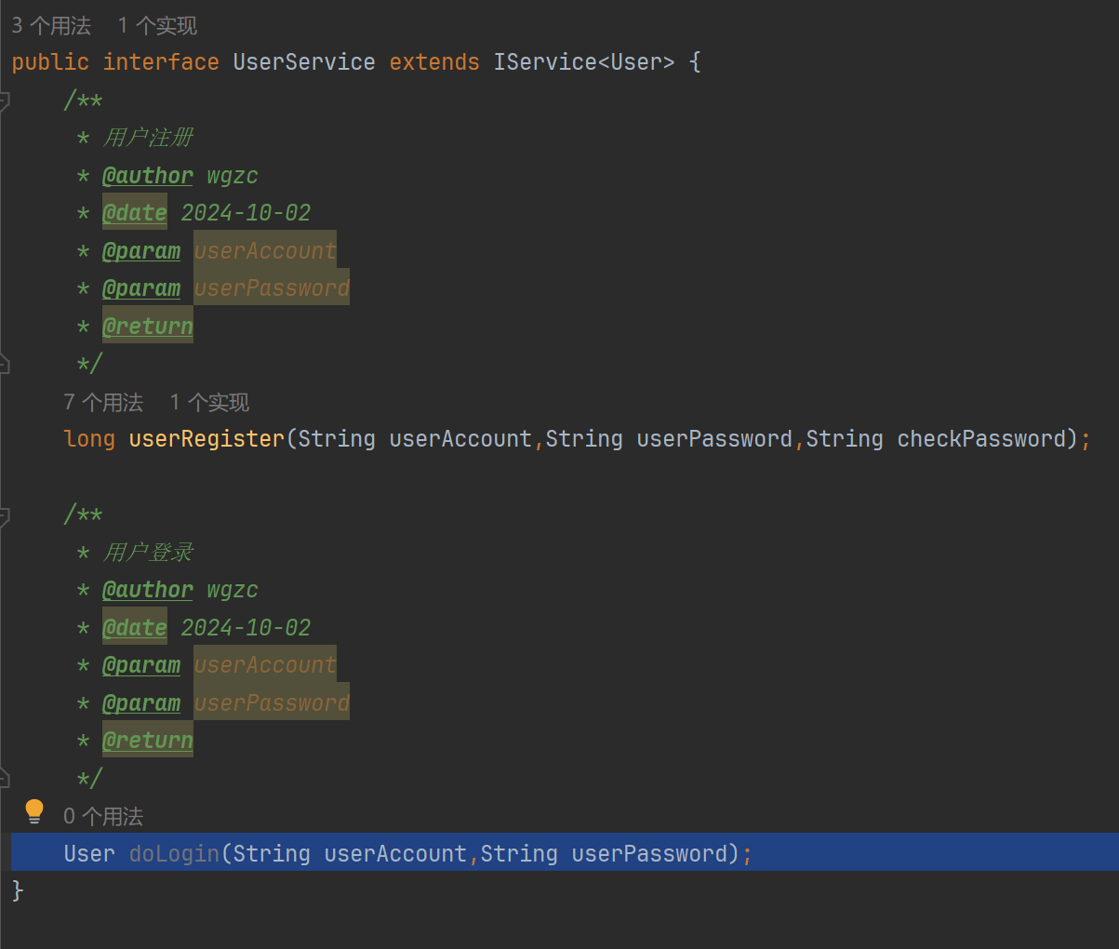Click the IService type in the declaration

click(x=545, y=62)
